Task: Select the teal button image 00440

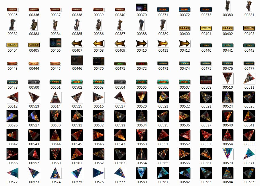Action: click(206, 45)
